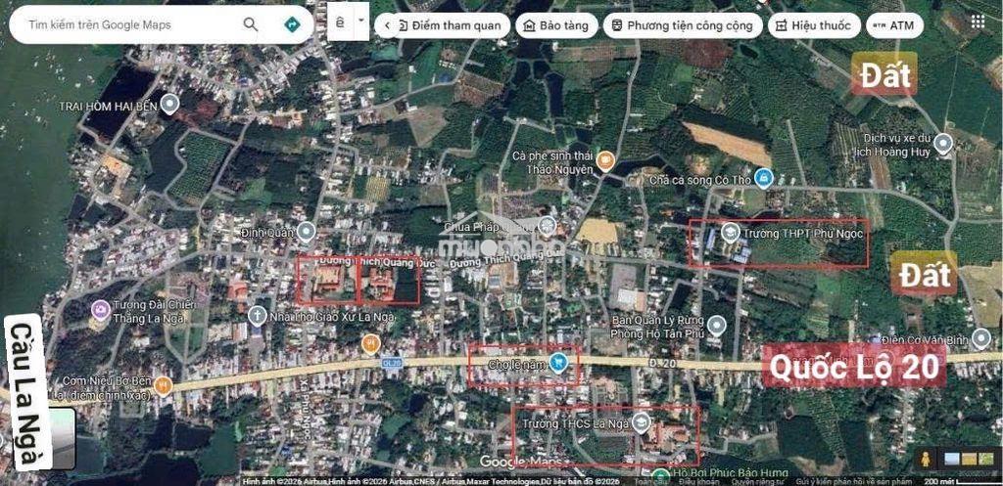Click the Chợ lệ nám shopping cart pin
Image resolution: width=1003 pixels, height=486 pixels.
coord(558,362)
